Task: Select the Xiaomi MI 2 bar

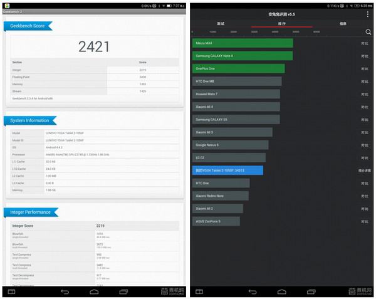Action: pos(217,208)
